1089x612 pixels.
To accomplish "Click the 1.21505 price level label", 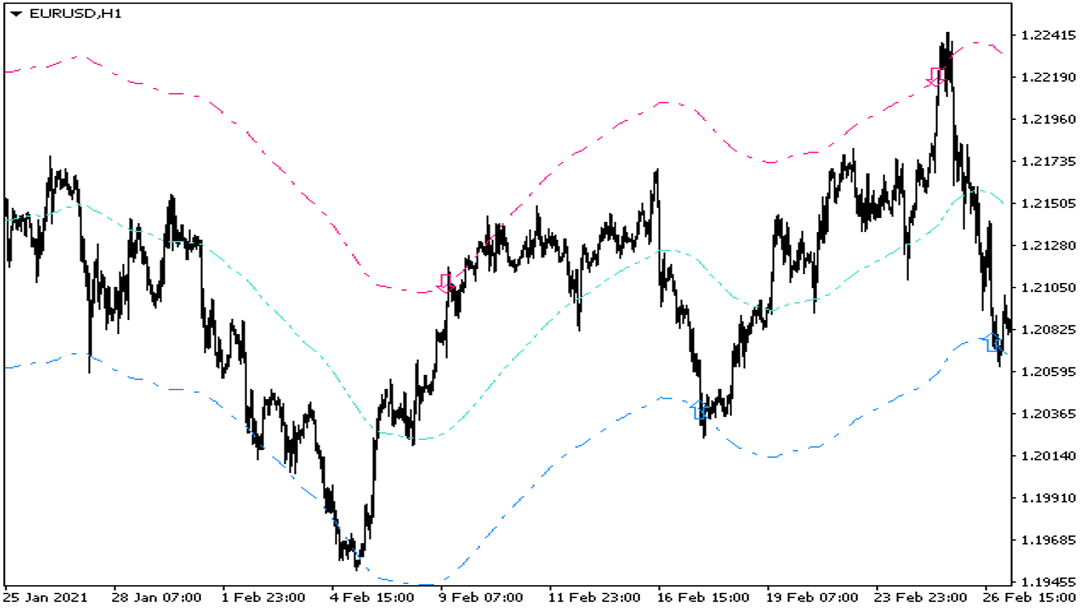I will pos(1048,203).
